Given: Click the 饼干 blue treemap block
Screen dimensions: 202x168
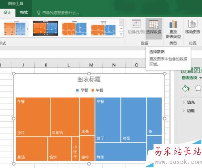Looking at the screenshot, I should (x=108, y=120).
